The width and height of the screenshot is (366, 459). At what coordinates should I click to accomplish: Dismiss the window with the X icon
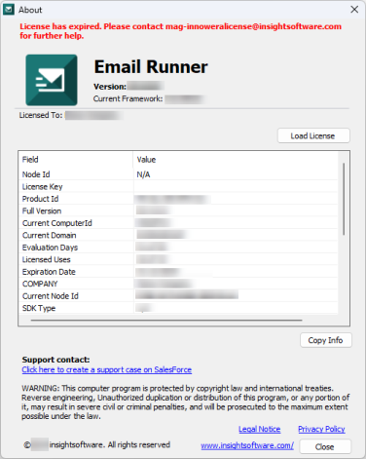click(x=354, y=10)
